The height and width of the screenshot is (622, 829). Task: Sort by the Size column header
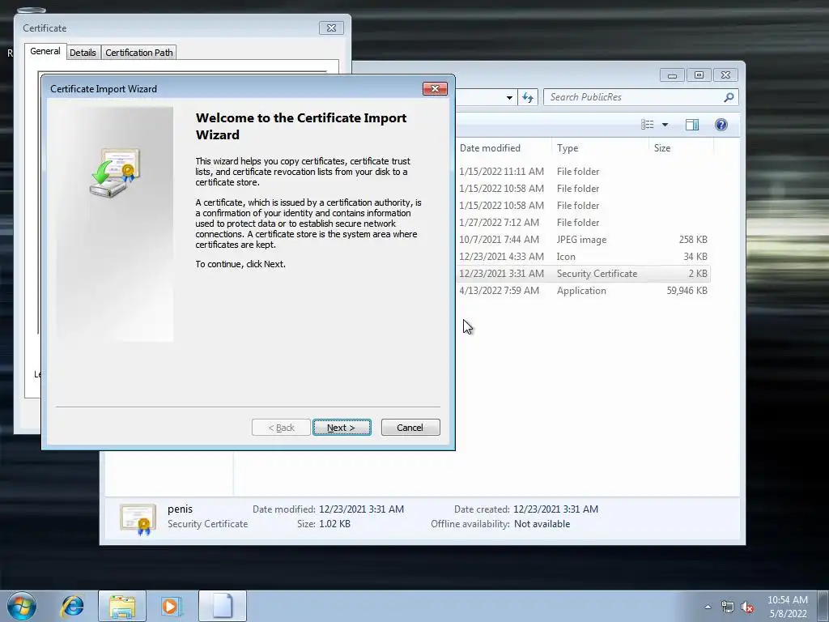click(662, 148)
